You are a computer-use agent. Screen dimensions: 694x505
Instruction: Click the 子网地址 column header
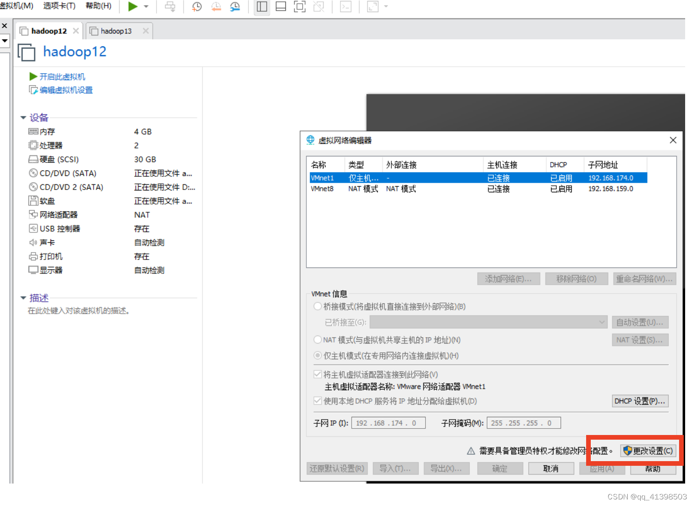click(615, 165)
